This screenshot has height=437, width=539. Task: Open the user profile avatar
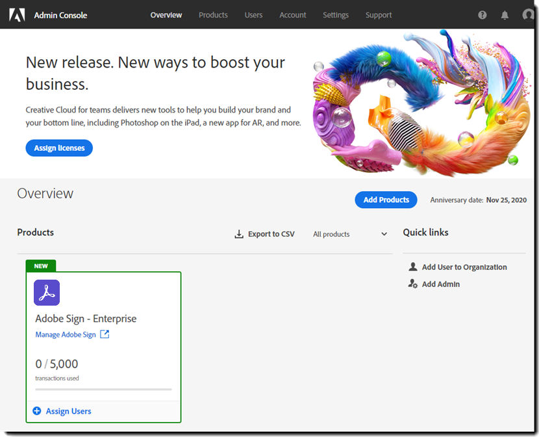(528, 14)
